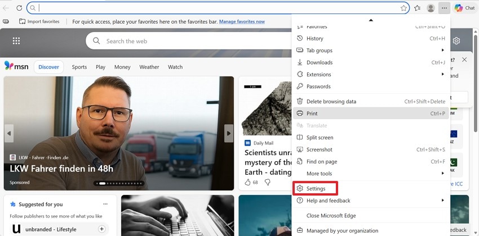Click the browser address bar
Image resolution: width=479 pixels, height=236 pixels.
point(218,8)
